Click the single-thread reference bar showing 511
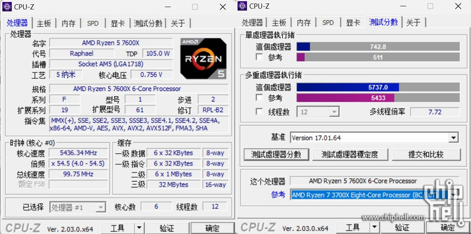The height and width of the screenshot is (234, 471). tap(378, 57)
